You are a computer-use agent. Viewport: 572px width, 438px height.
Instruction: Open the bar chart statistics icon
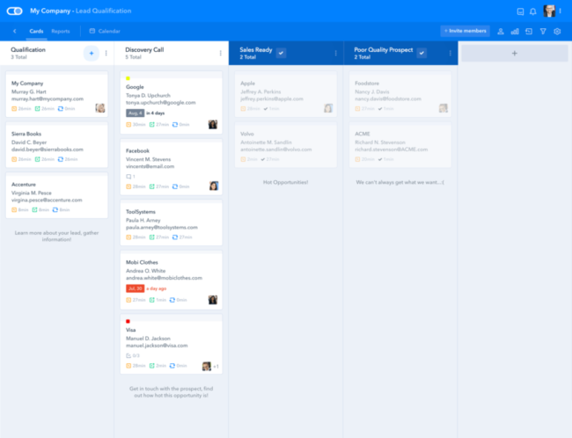pos(515,32)
